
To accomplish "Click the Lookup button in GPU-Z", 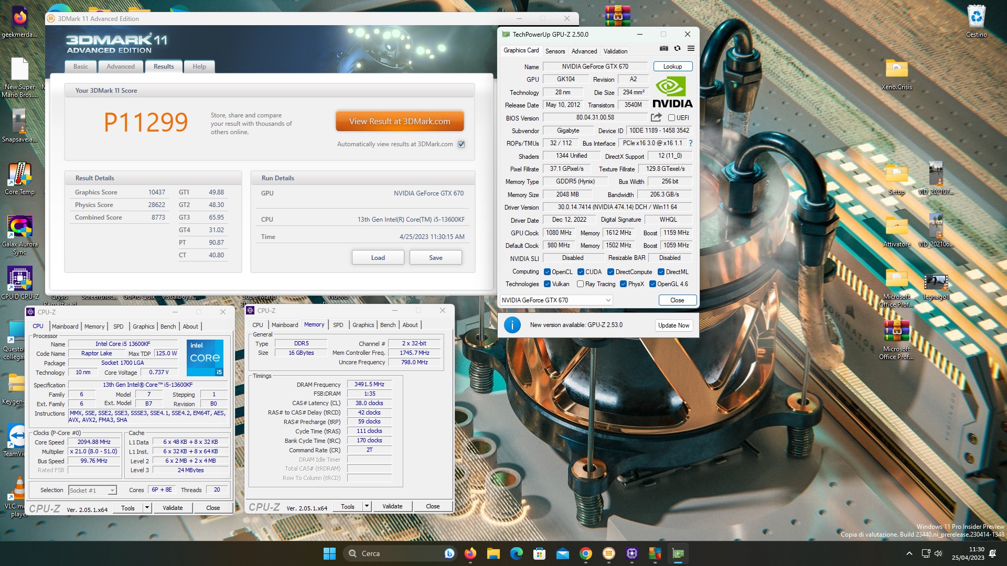I will (x=672, y=67).
